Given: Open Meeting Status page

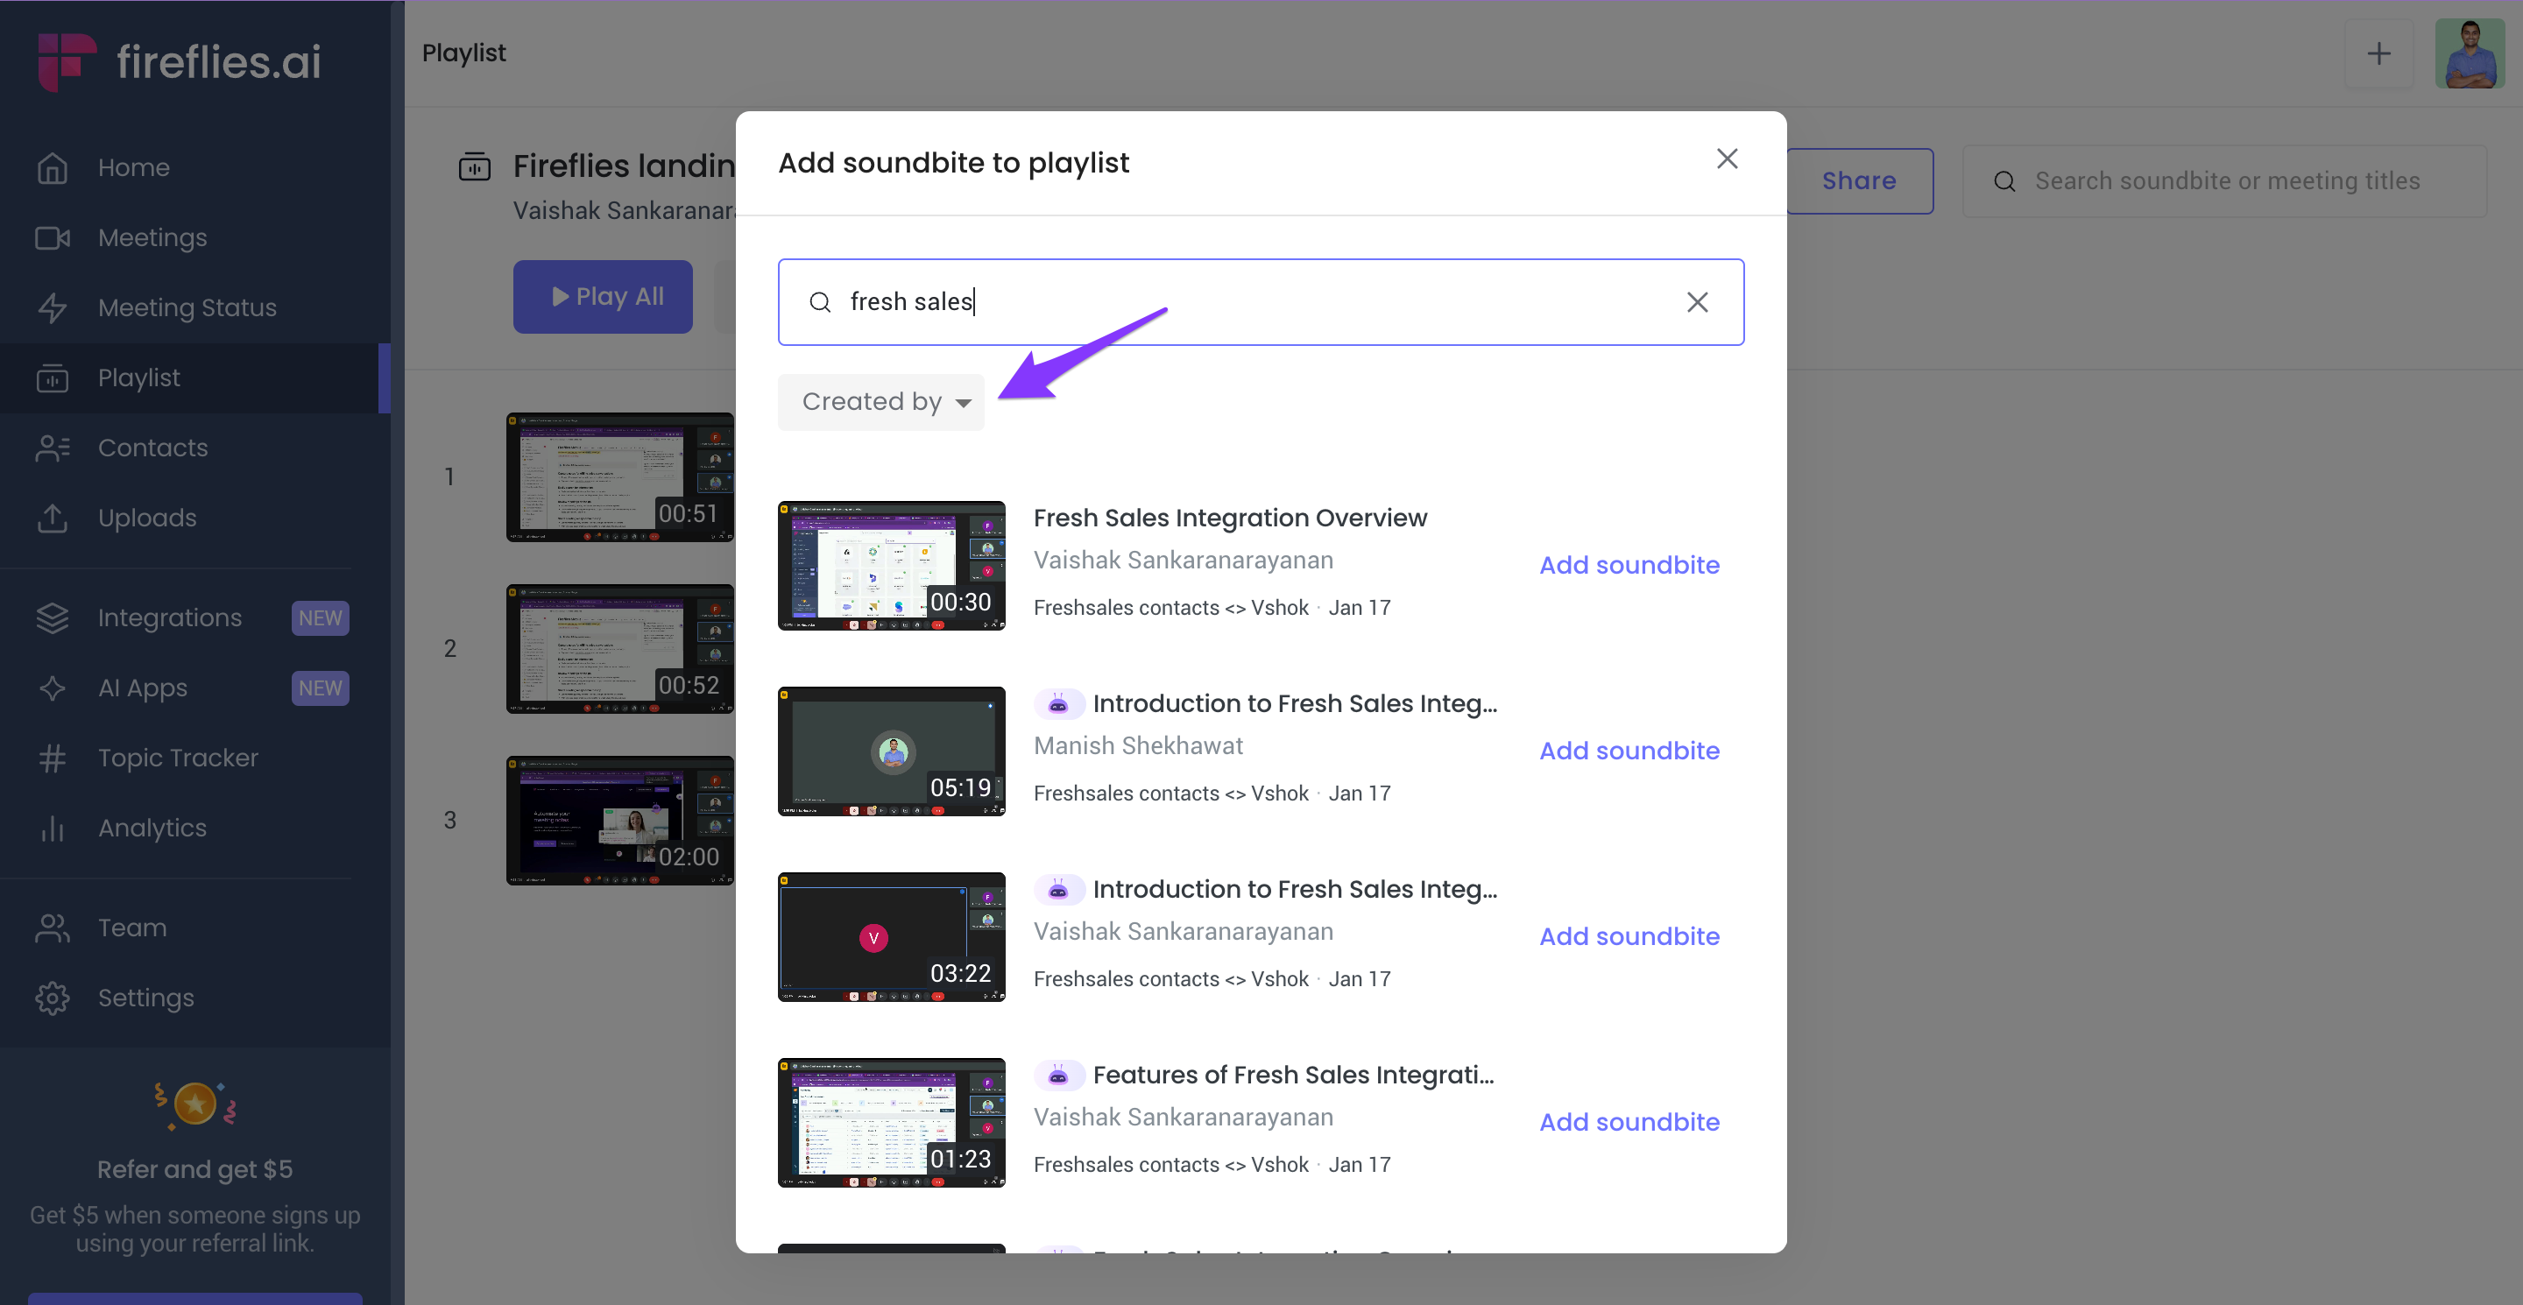Looking at the screenshot, I should coord(187,307).
